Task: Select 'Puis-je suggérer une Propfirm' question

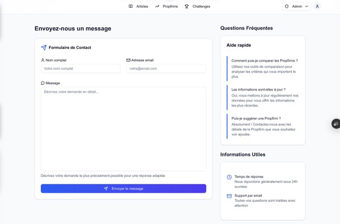Action: click(256, 119)
